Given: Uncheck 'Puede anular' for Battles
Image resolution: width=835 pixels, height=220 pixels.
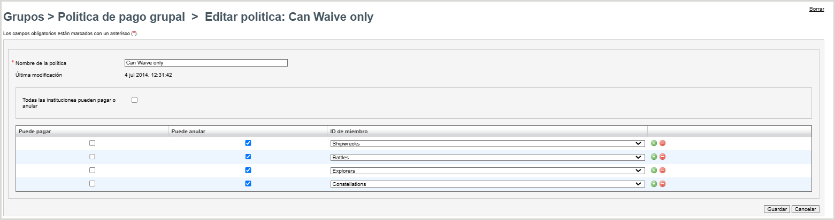Looking at the screenshot, I should click(248, 157).
